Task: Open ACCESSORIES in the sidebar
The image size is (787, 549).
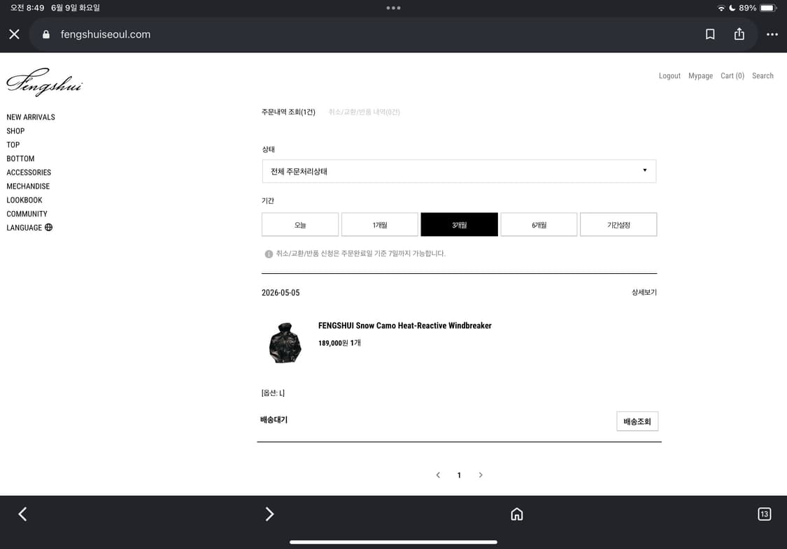Action: pos(29,173)
